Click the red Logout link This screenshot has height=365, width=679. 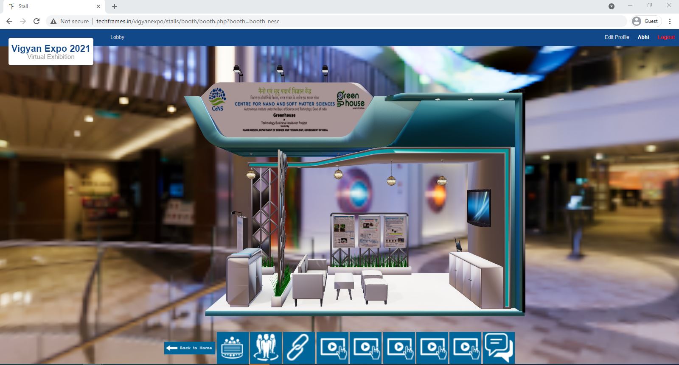(666, 37)
